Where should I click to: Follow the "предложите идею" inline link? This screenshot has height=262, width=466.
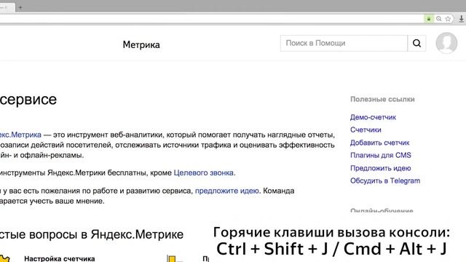226,191
